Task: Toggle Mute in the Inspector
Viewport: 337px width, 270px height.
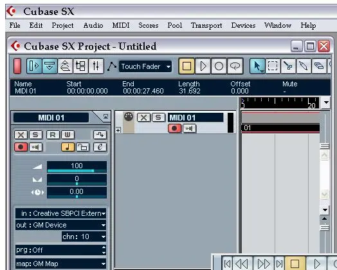Action: [21, 135]
